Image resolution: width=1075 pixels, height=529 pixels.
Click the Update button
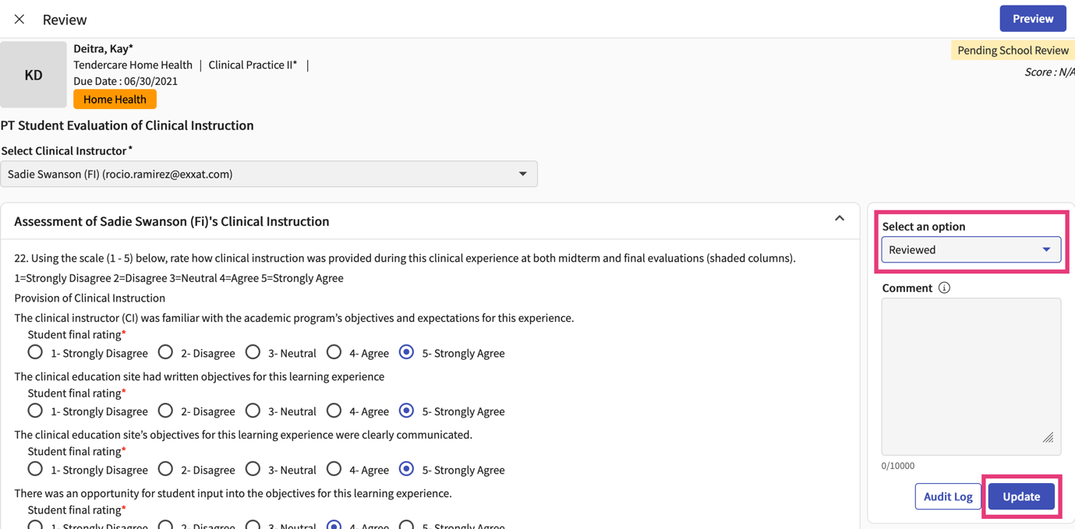click(1021, 496)
